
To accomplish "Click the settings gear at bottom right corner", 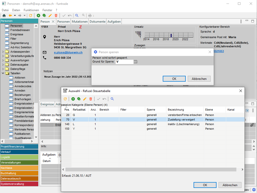I will click(254, 190).
